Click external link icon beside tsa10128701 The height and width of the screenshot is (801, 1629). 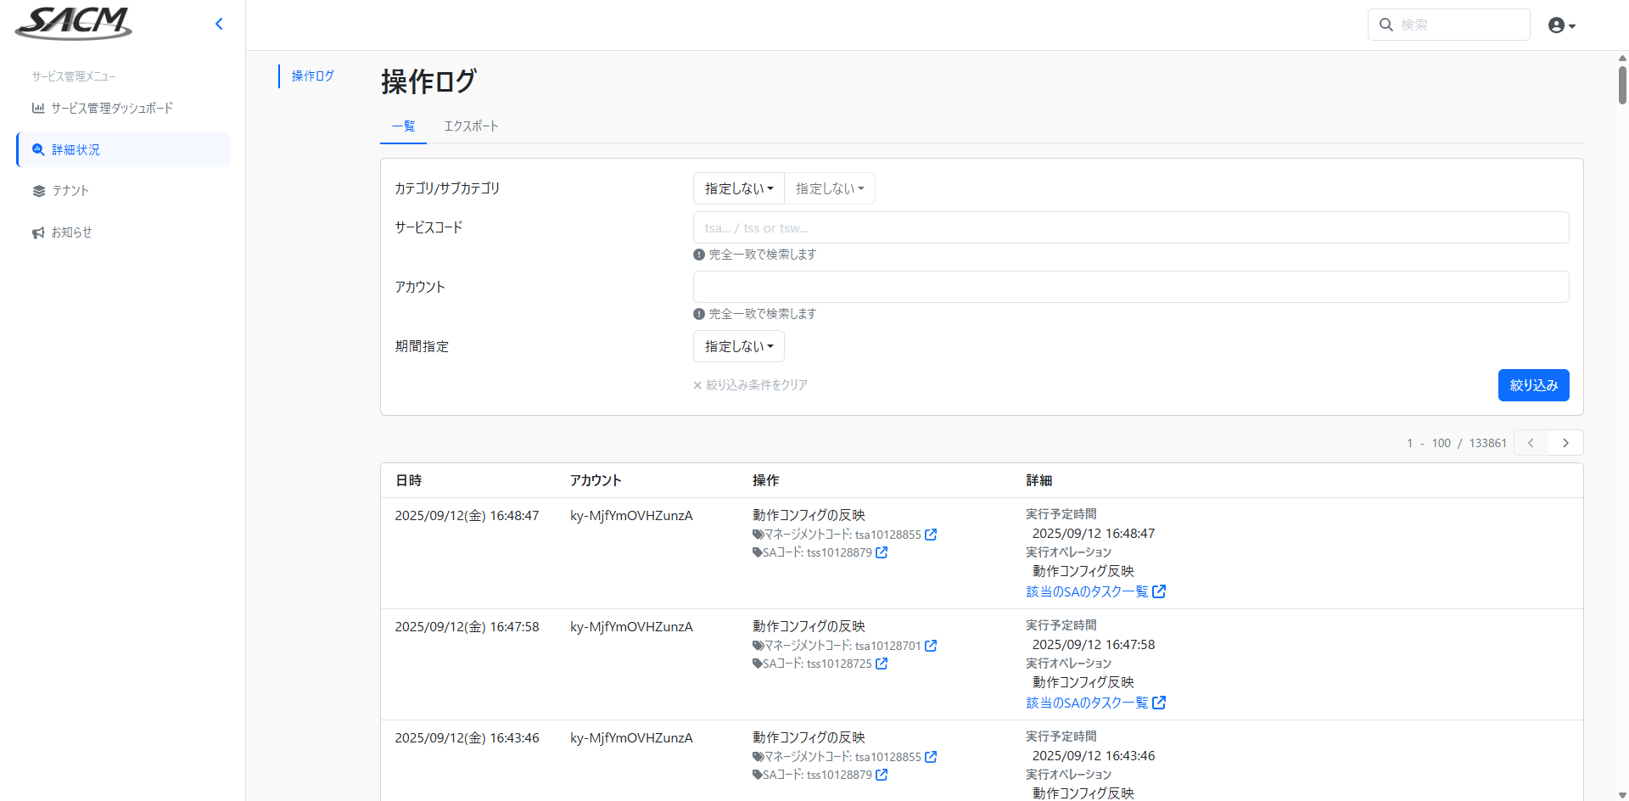pyautogui.click(x=931, y=646)
